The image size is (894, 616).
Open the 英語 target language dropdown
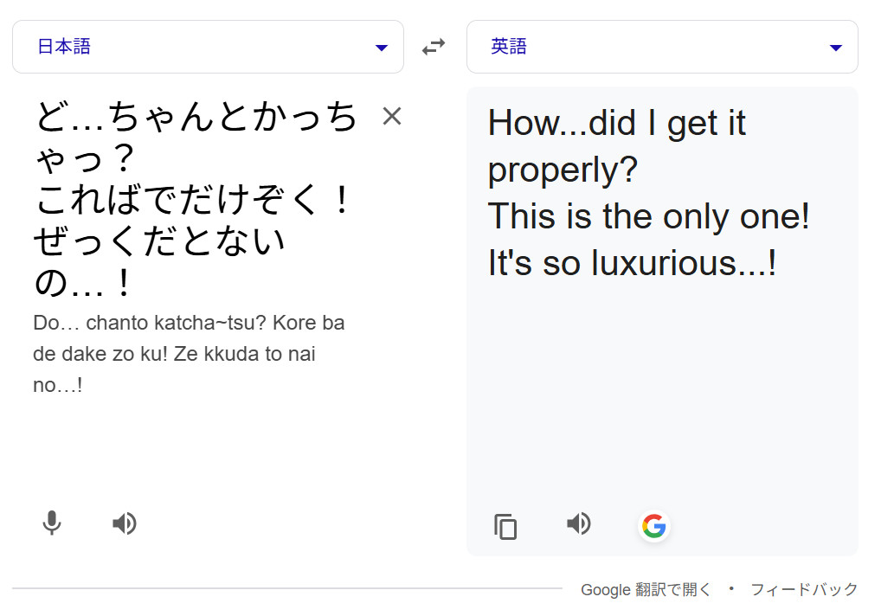pyautogui.click(x=662, y=47)
